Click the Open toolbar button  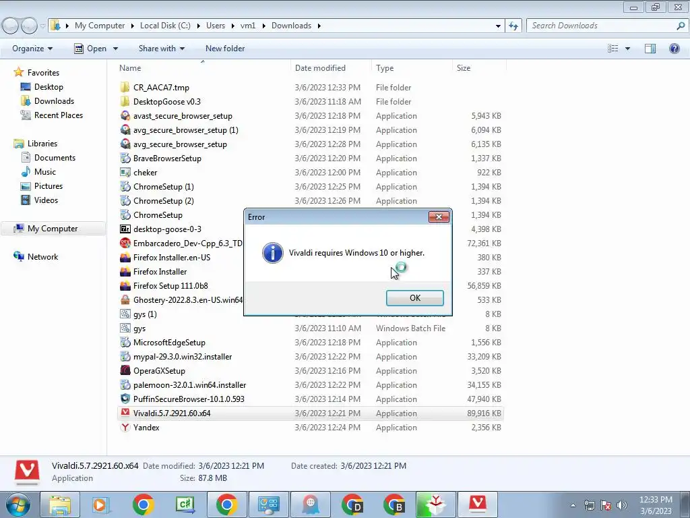tap(90, 49)
